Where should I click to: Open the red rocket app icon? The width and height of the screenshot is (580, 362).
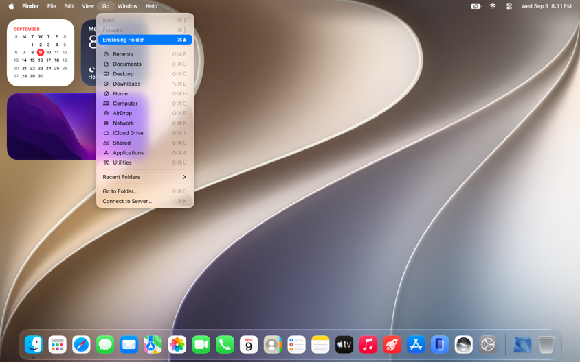tap(392, 345)
